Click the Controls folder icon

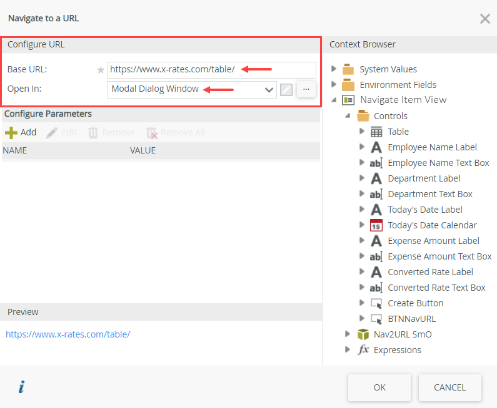tap(363, 116)
